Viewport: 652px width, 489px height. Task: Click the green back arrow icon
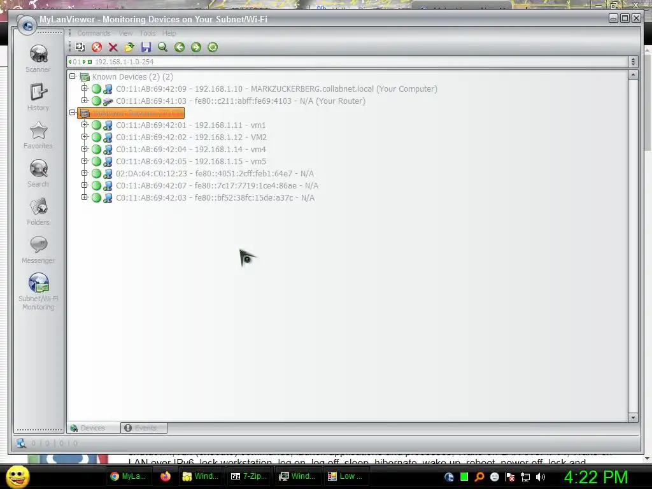point(179,47)
